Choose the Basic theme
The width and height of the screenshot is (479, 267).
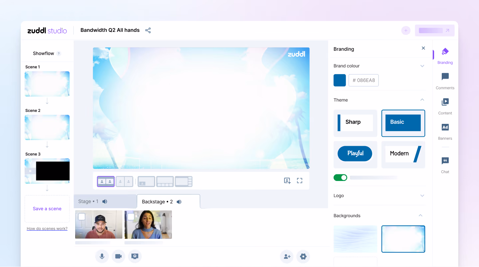click(x=403, y=123)
